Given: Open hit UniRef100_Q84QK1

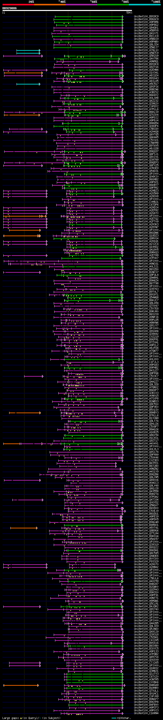Looking at the screenshot, I should [146, 28].
